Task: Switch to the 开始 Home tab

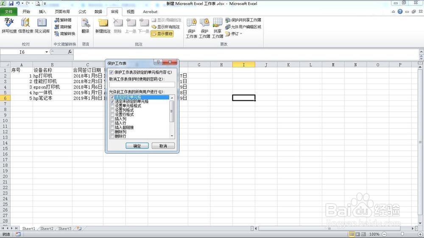Action: coord(26,11)
